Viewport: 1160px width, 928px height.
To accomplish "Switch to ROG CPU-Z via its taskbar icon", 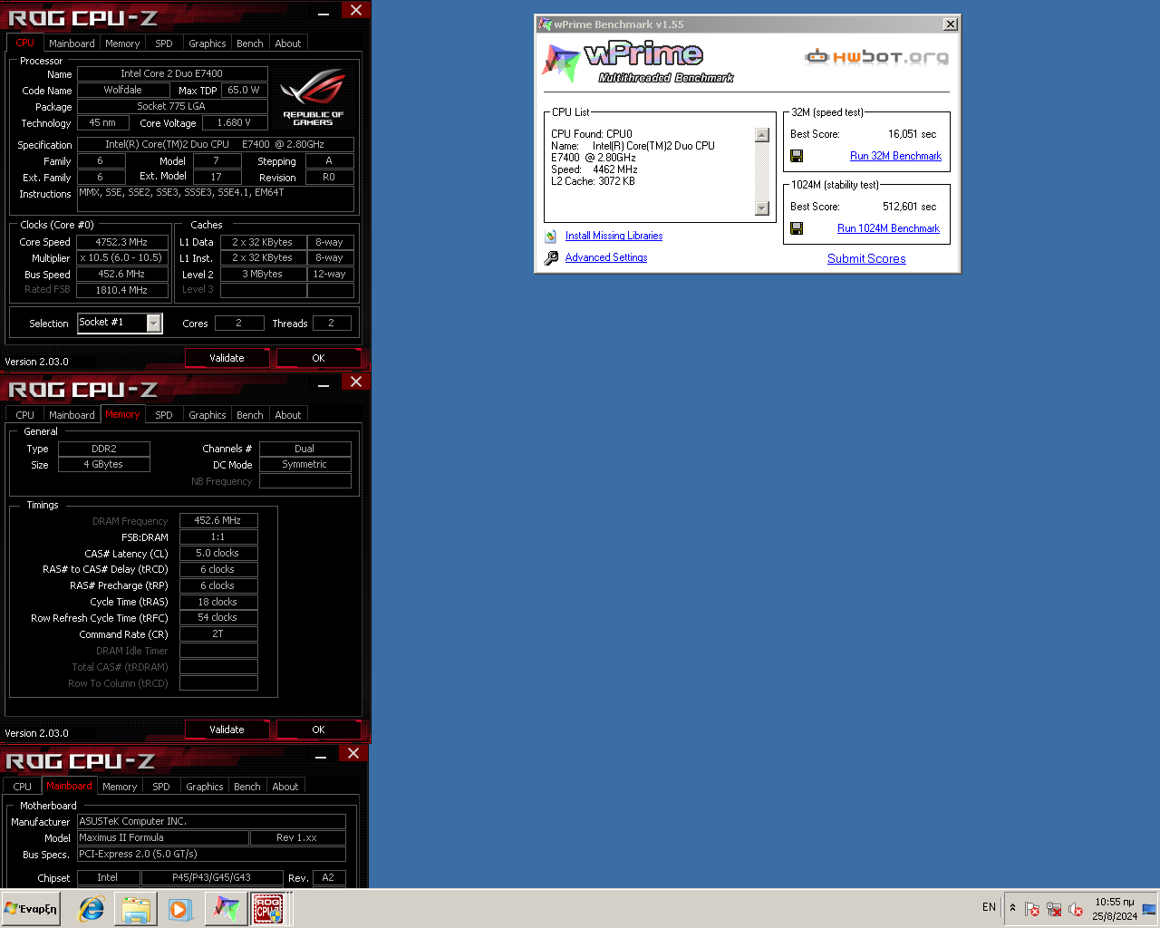I will [267, 909].
